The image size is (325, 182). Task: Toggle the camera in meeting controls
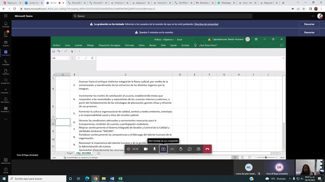pos(146,149)
